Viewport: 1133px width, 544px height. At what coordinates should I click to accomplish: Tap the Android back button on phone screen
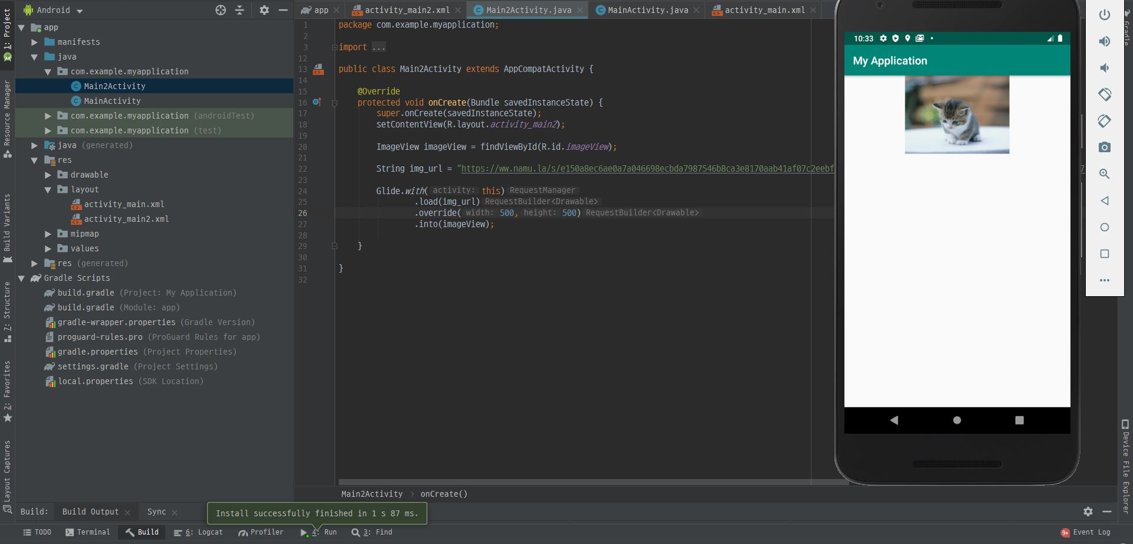tap(894, 420)
